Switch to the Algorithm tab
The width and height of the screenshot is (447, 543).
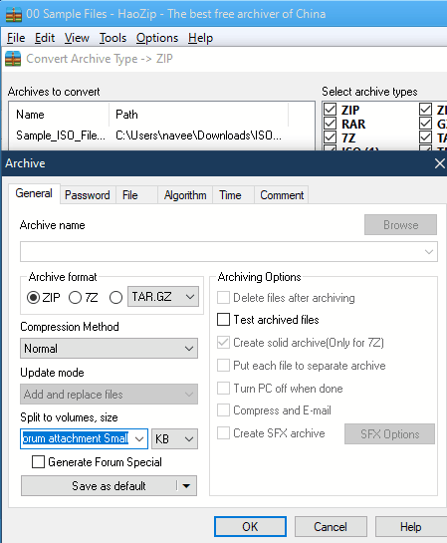[x=185, y=195]
